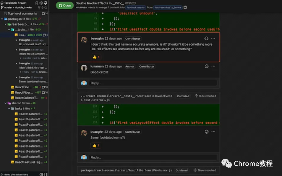Viewport: 282px width, 176px height.
Task: Toggle sidebar layout icon in footer
Action: click(x=46, y=175)
